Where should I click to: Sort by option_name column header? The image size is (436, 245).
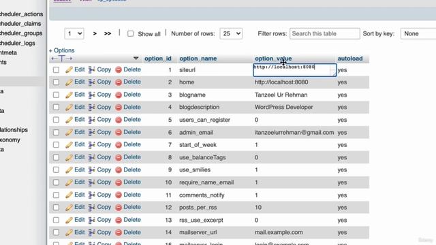pyautogui.click(x=198, y=59)
